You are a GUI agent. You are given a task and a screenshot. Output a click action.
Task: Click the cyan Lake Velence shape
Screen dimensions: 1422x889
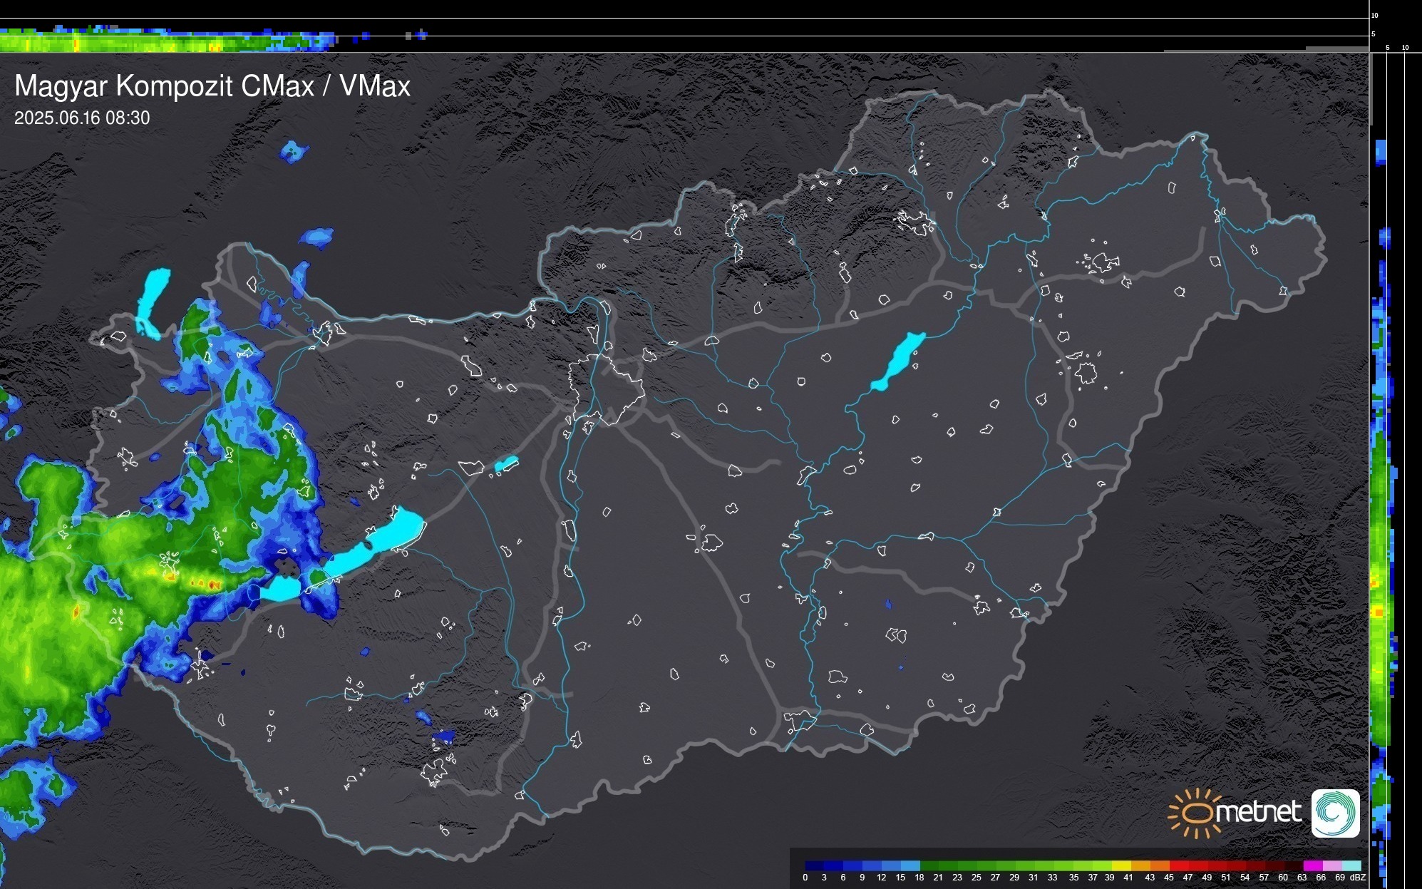point(506,464)
